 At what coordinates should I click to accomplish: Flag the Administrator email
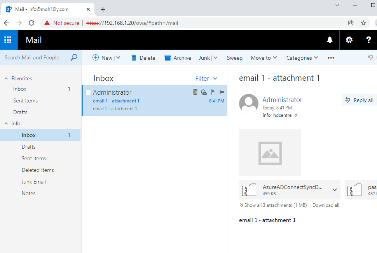[213, 92]
